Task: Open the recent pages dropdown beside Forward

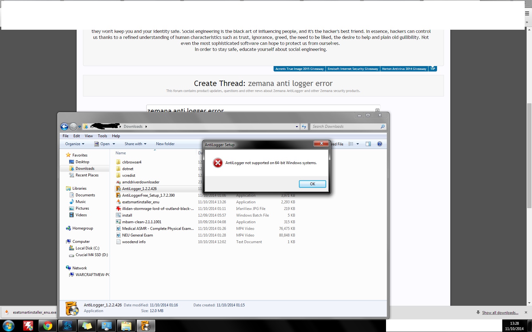Action: coord(79,127)
